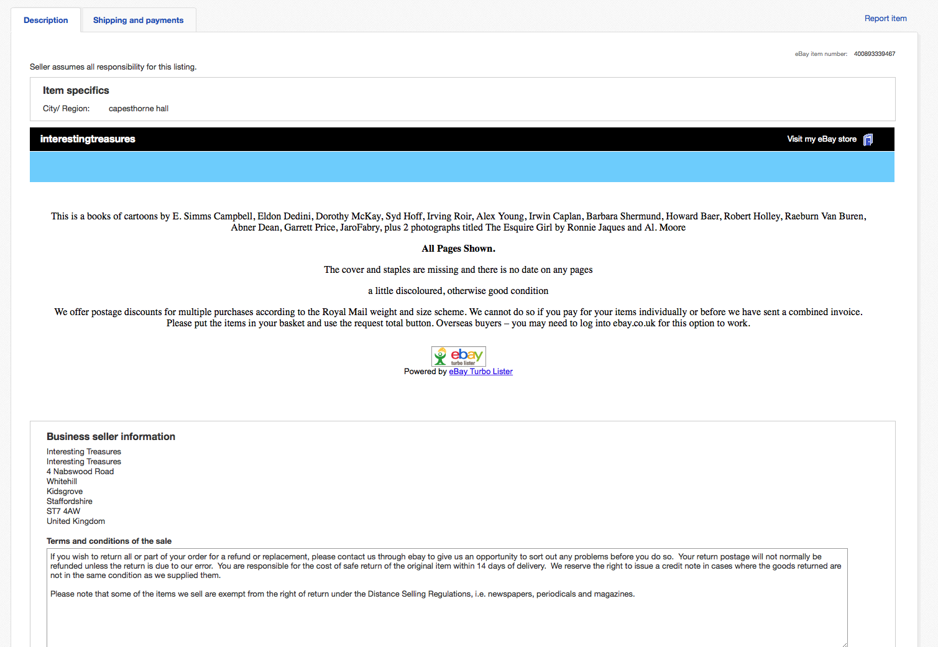Open the Visit my eBay store link

click(x=822, y=139)
